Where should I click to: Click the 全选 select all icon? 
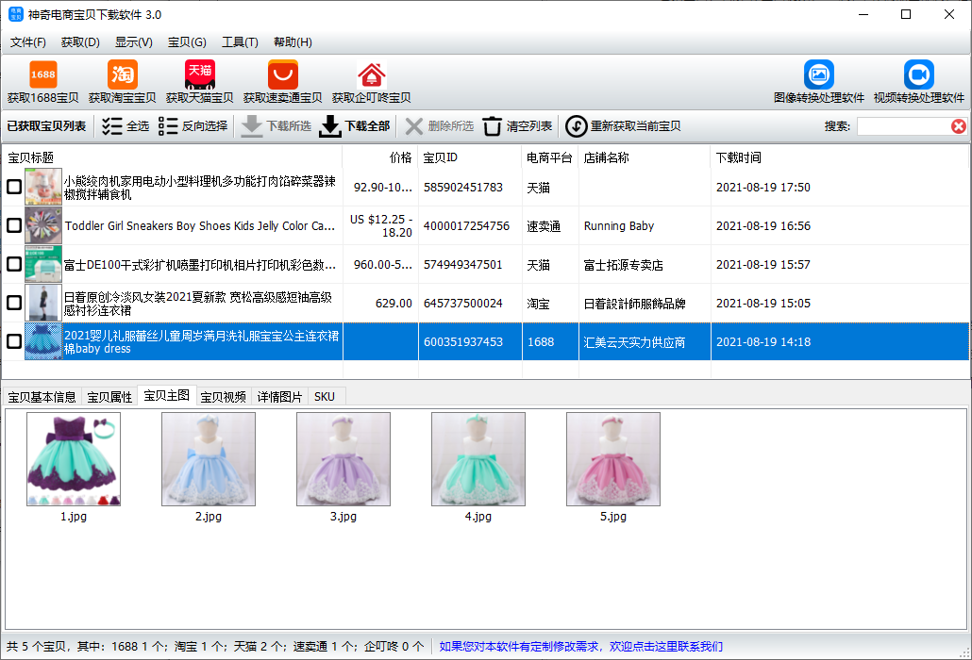coord(111,126)
